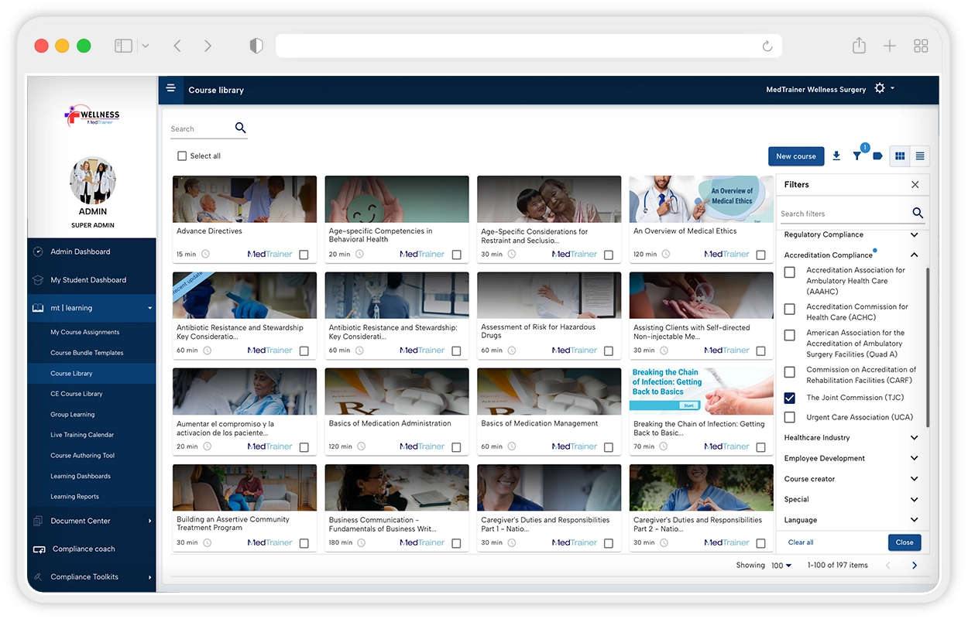Expand the Healthcare Industry filter section
968x619 pixels.
point(914,438)
